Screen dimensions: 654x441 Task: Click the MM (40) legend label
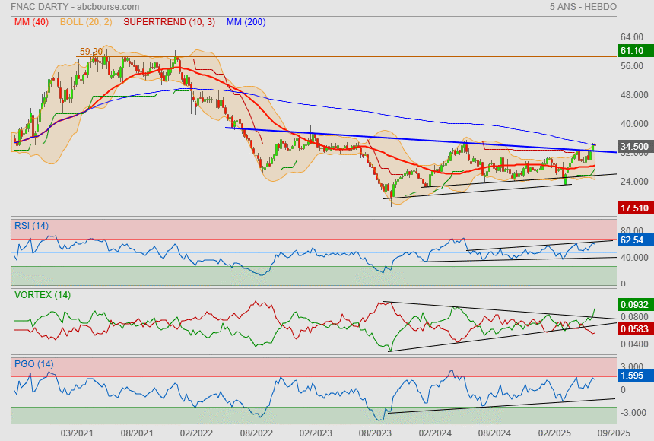[x=31, y=22]
